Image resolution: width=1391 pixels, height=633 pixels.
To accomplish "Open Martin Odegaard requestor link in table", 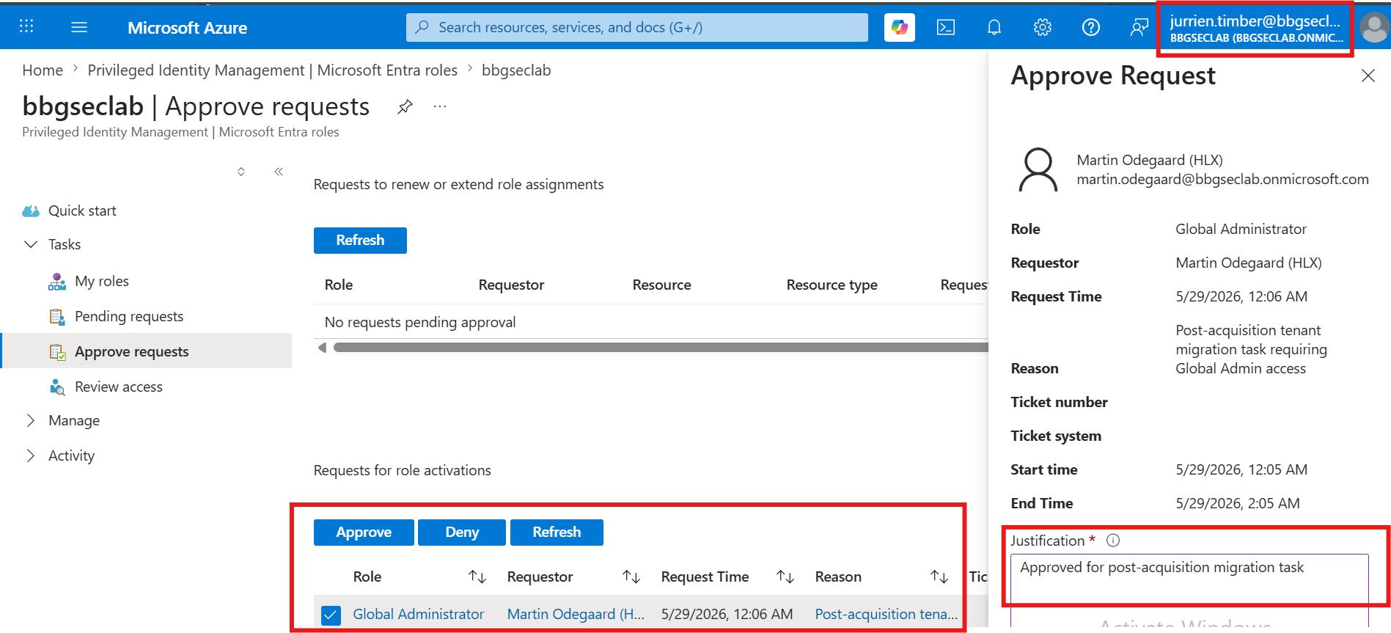I will coord(576,615).
